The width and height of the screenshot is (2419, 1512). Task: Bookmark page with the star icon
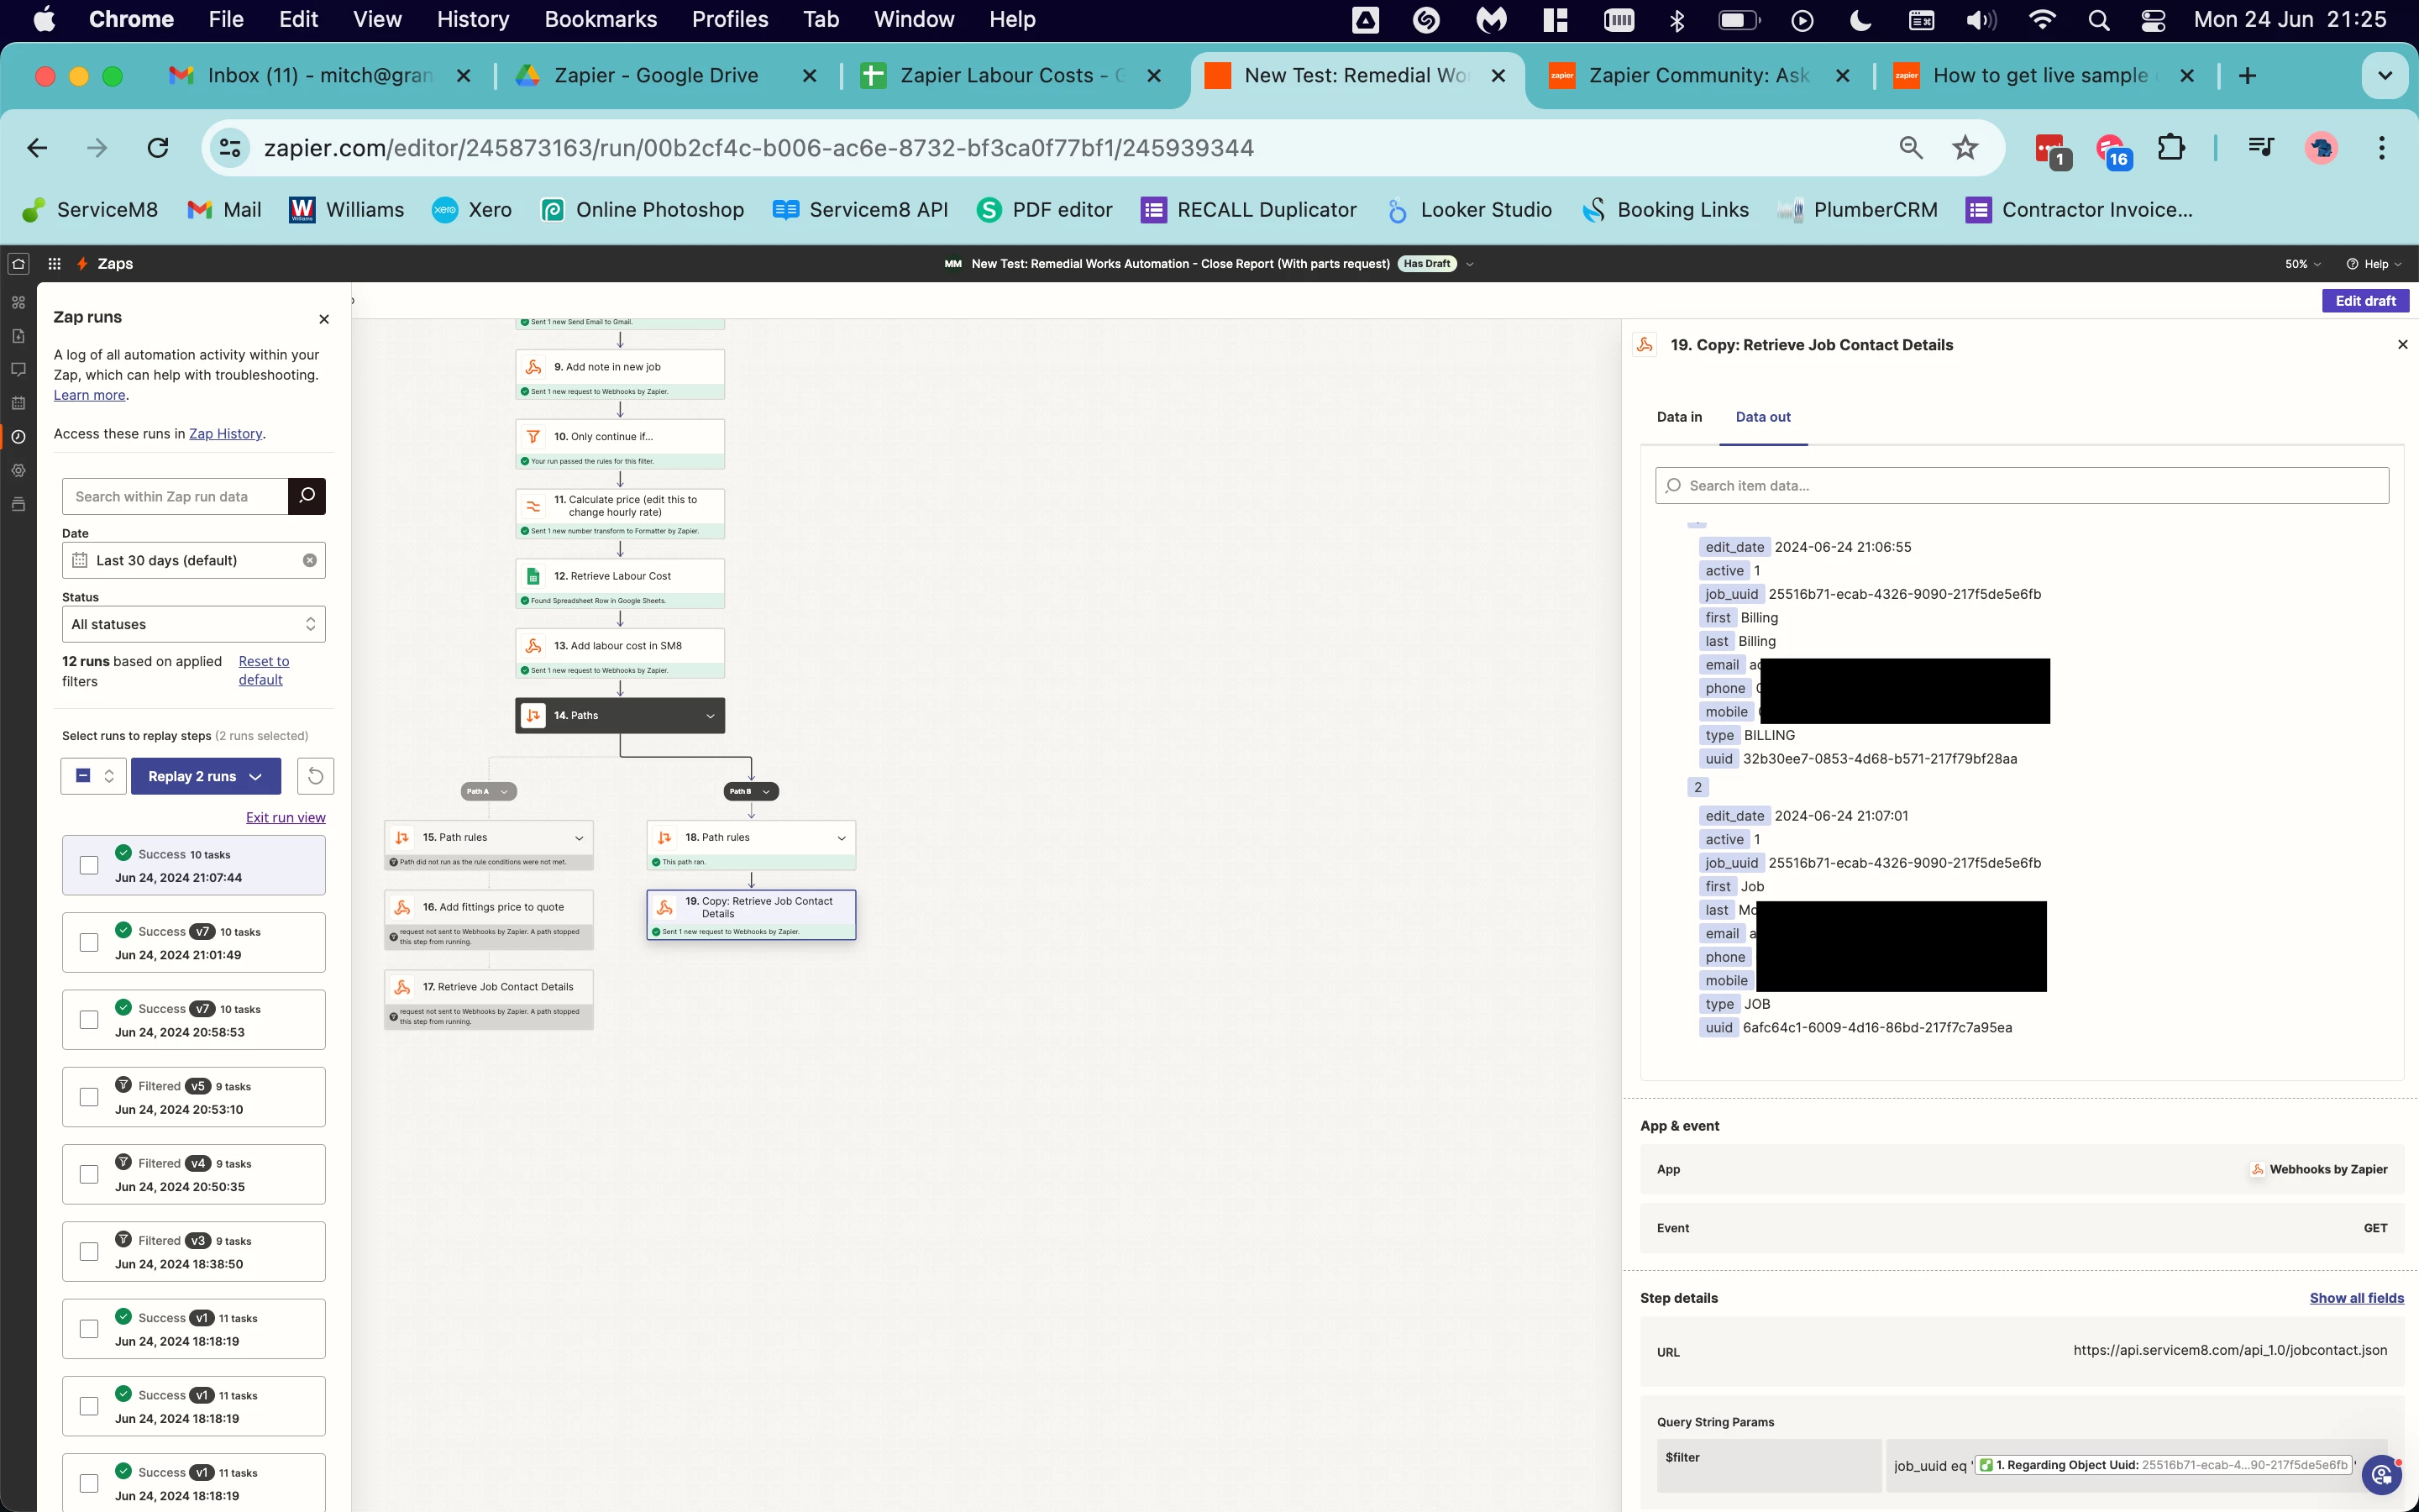pos(1965,148)
